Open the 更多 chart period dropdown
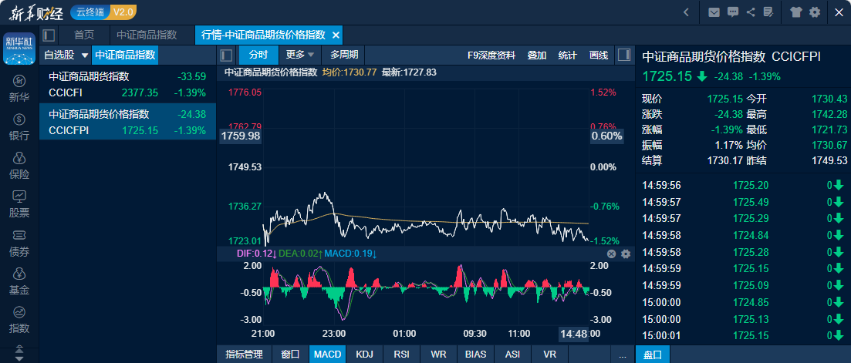 [300, 55]
